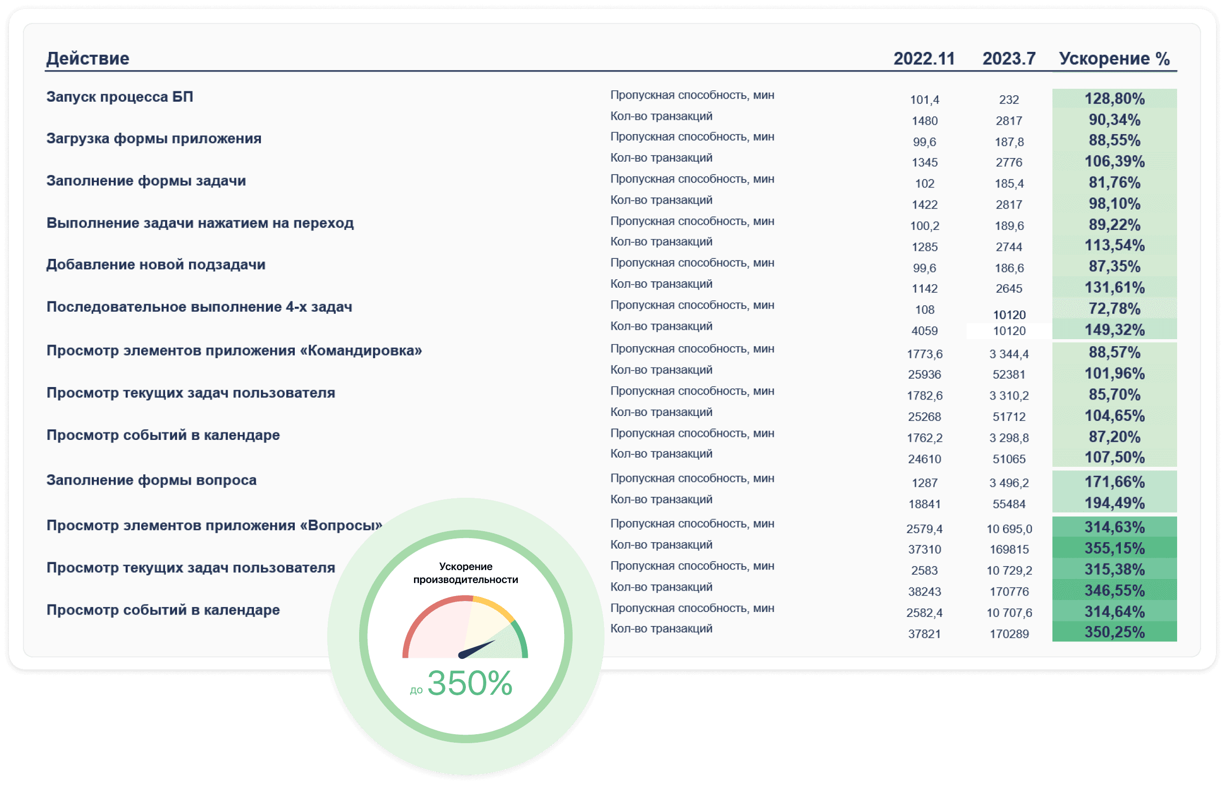Click the 314,64% speedup cell
Image resolution: width=1225 pixels, height=804 pixels.
point(1114,612)
